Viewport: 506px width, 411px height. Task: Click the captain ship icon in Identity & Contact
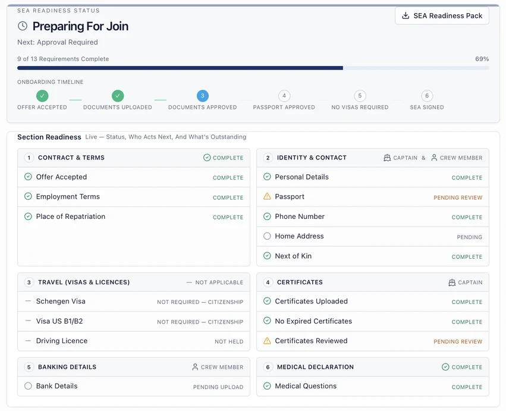point(387,158)
